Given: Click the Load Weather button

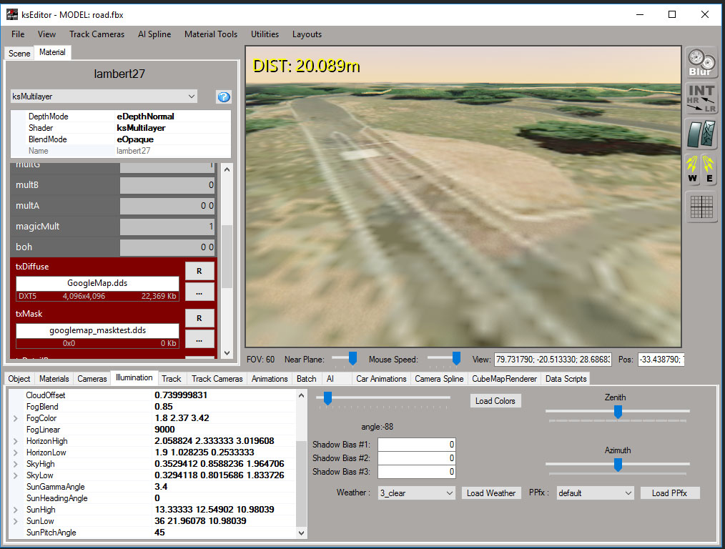Looking at the screenshot, I should (x=491, y=493).
